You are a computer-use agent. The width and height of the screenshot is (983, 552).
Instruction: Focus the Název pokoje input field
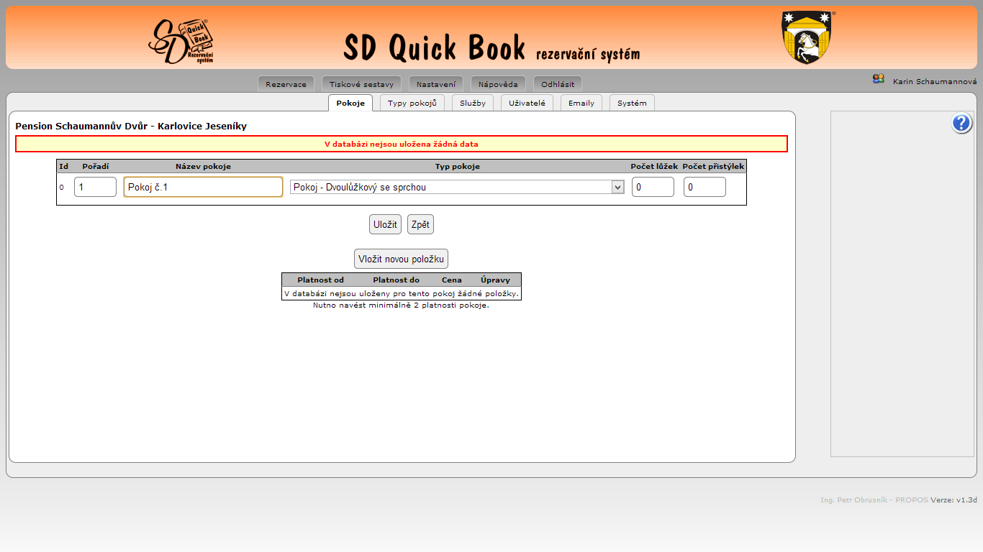[203, 187]
